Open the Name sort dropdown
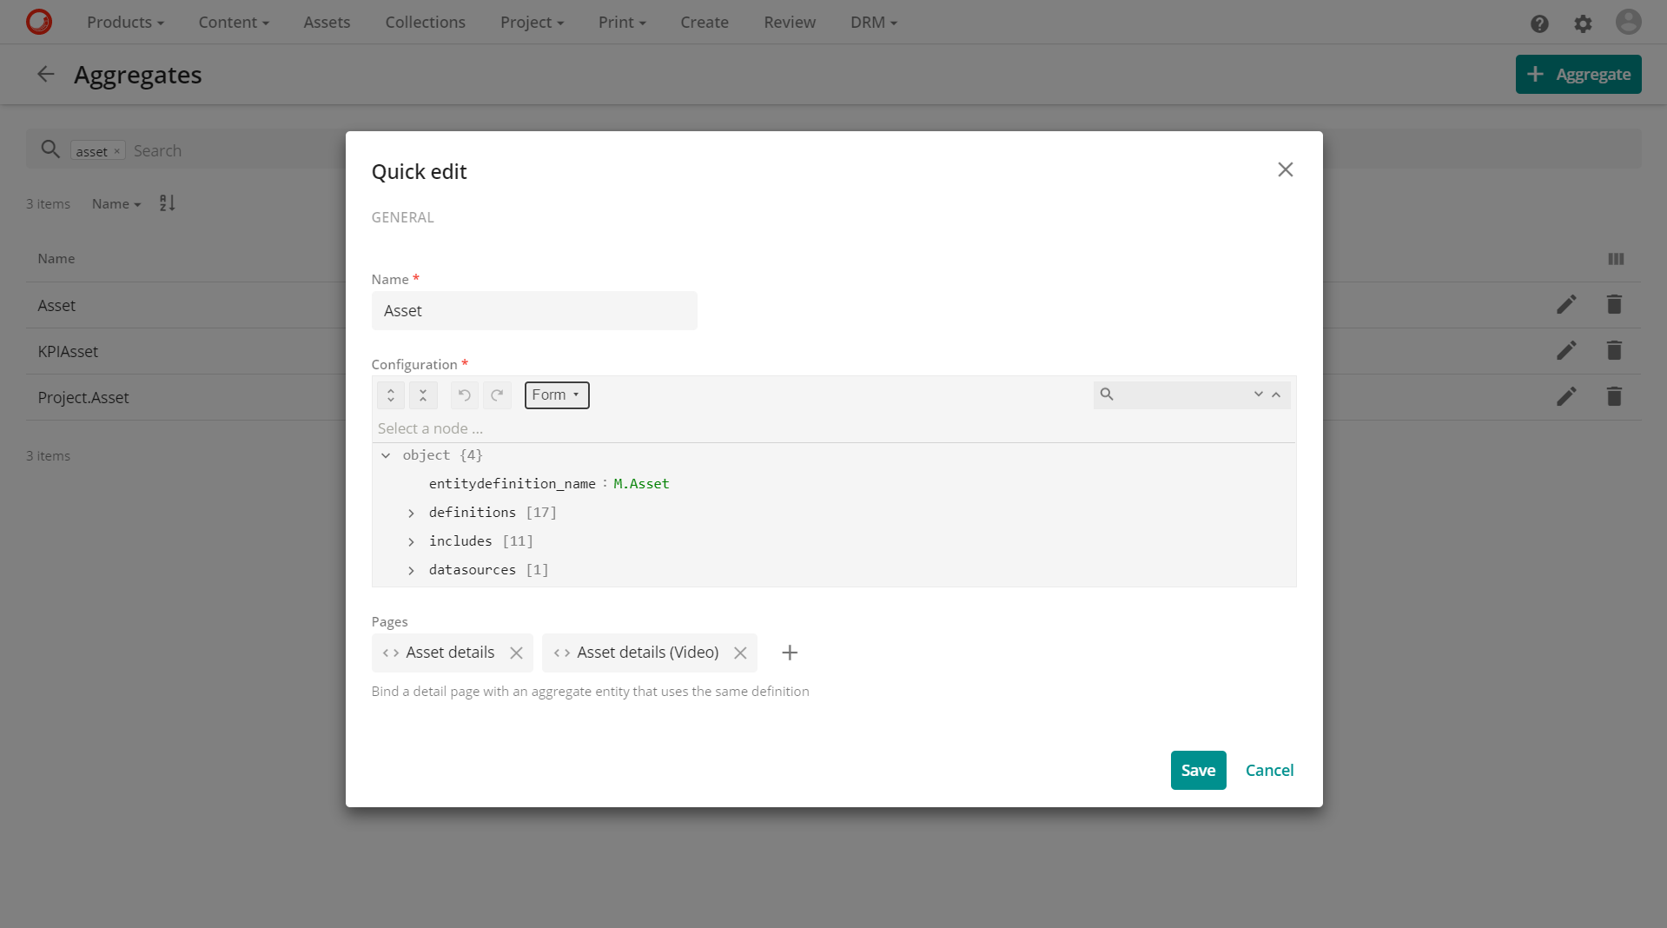 [116, 203]
